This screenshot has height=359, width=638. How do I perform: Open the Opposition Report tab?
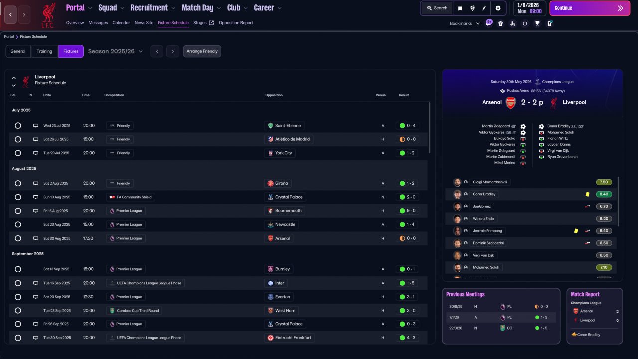coord(236,23)
